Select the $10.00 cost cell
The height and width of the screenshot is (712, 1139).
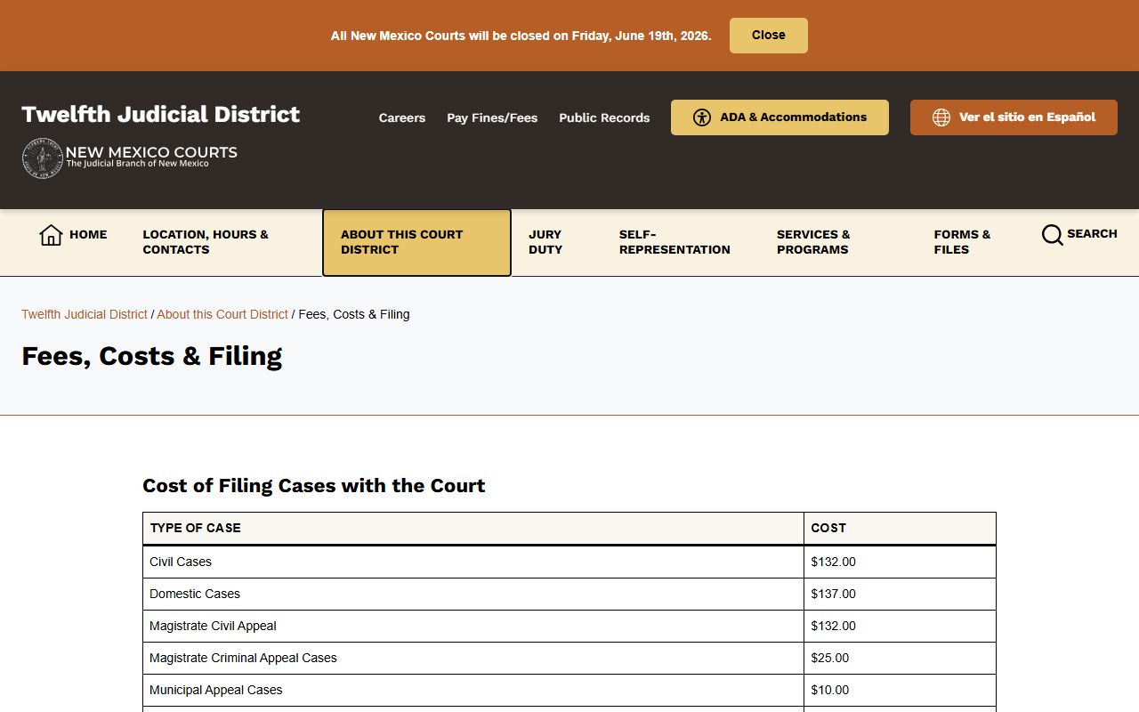coord(900,690)
